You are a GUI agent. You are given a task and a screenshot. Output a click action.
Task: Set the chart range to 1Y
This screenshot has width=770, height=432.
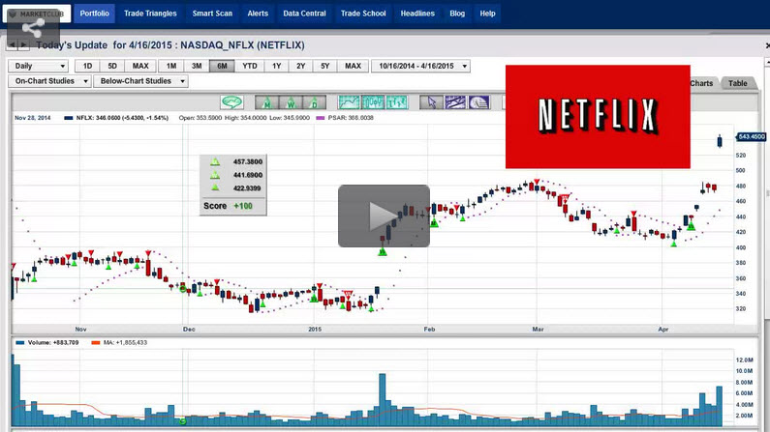[x=277, y=67]
